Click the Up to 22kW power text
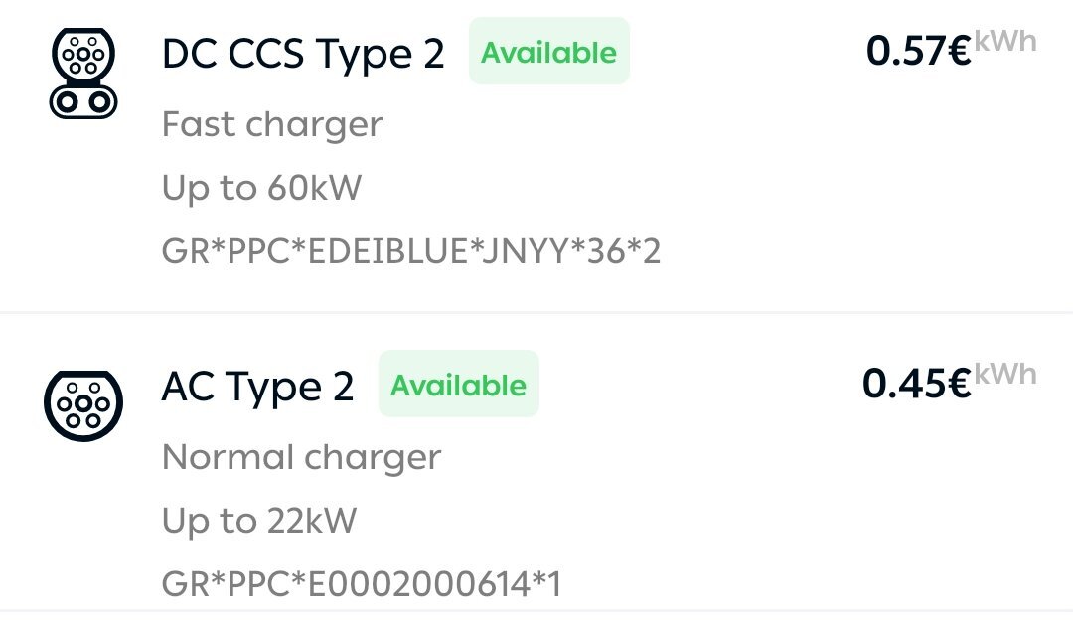The height and width of the screenshot is (632, 1073). tap(259, 521)
